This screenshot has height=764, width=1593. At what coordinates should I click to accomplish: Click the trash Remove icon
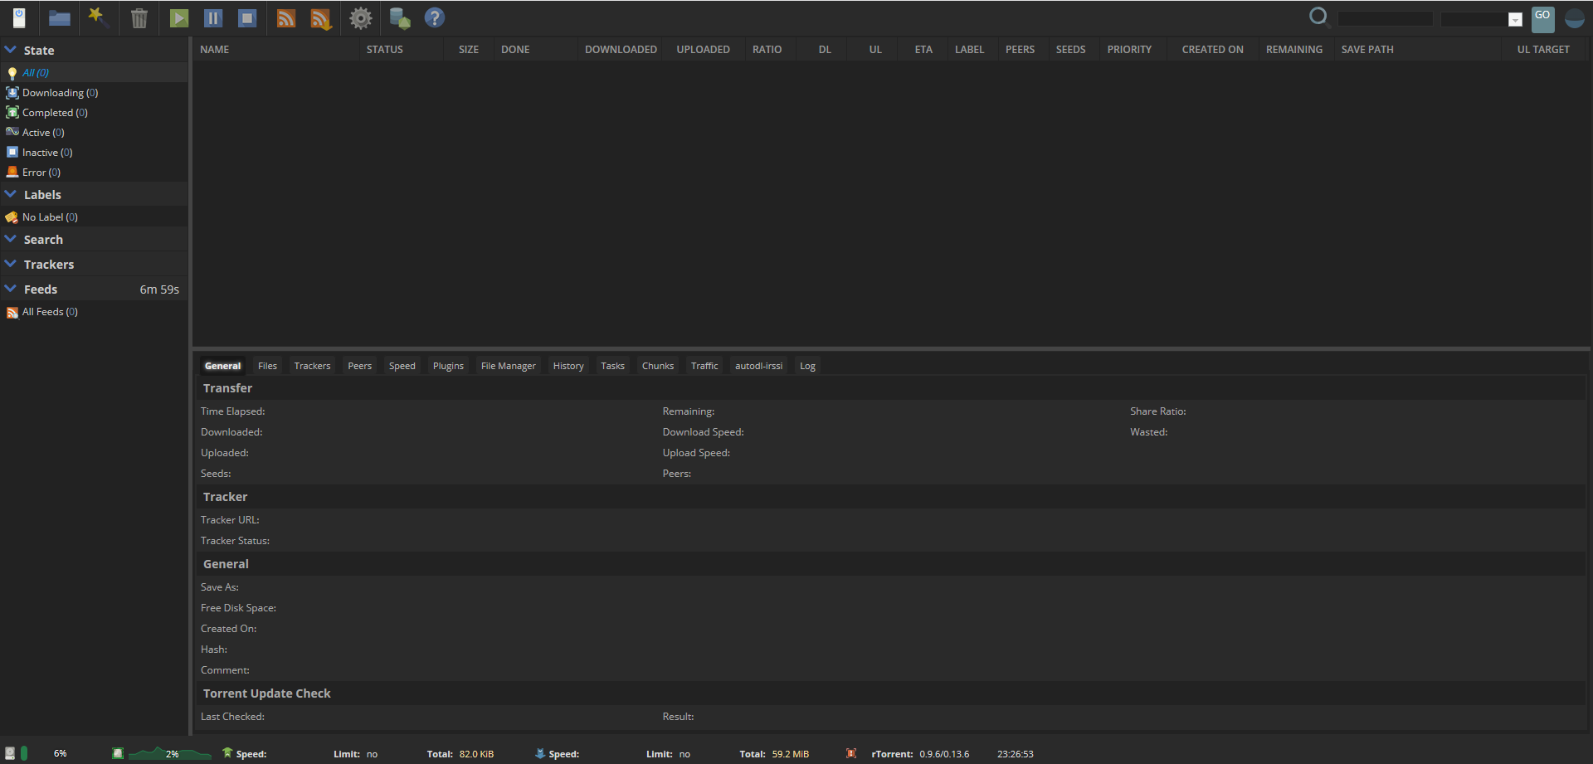139,18
